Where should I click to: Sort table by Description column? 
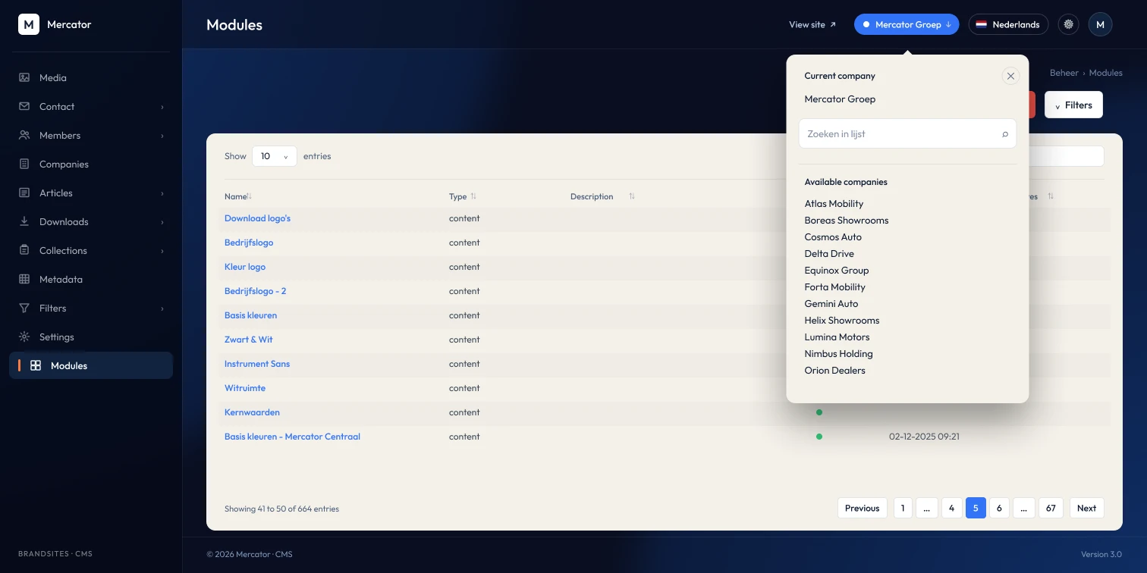click(x=602, y=196)
